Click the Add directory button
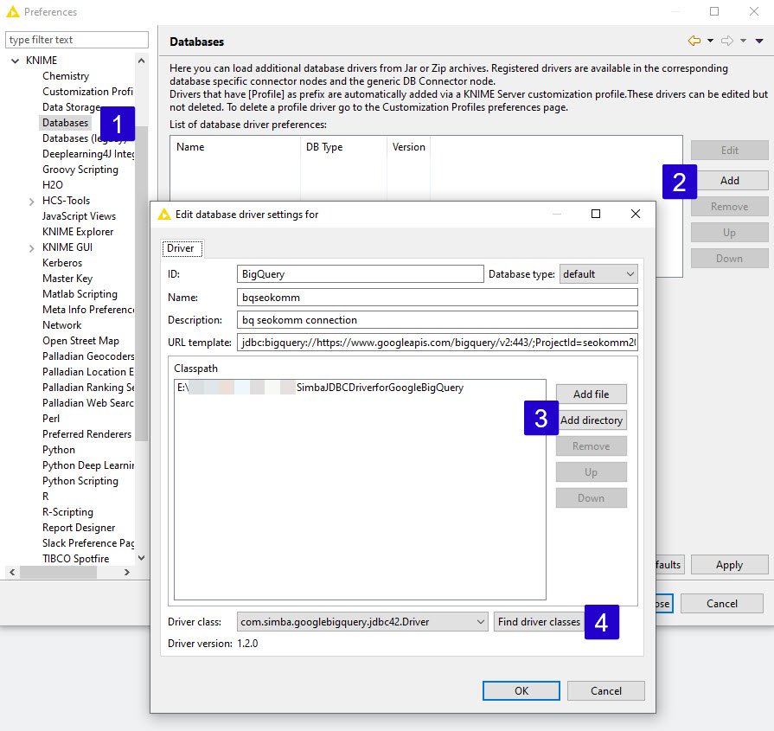Viewport: 774px width, 731px height. tap(591, 420)
